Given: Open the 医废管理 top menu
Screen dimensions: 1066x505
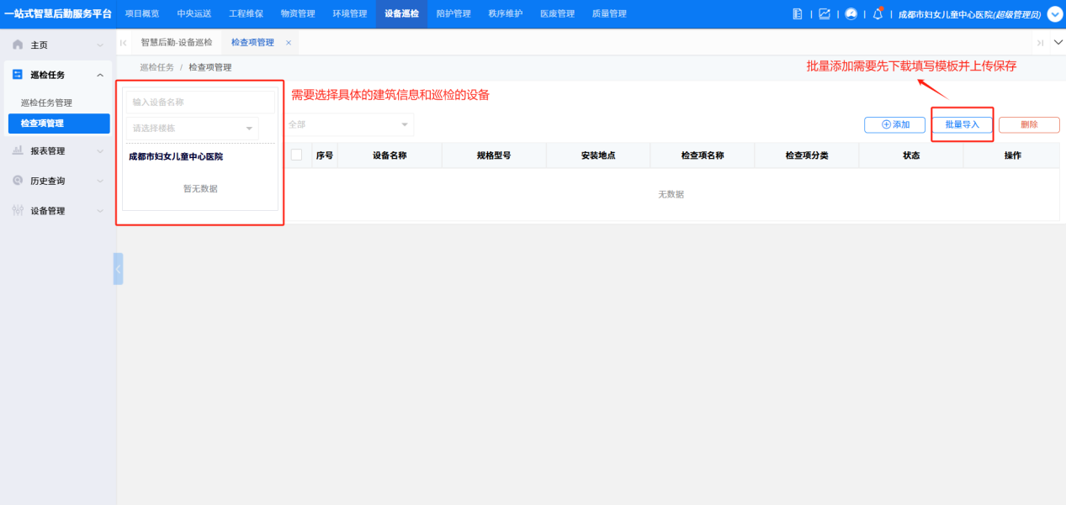Looking at the screenshot, I should pyautogui.click(x=557, y=14).
